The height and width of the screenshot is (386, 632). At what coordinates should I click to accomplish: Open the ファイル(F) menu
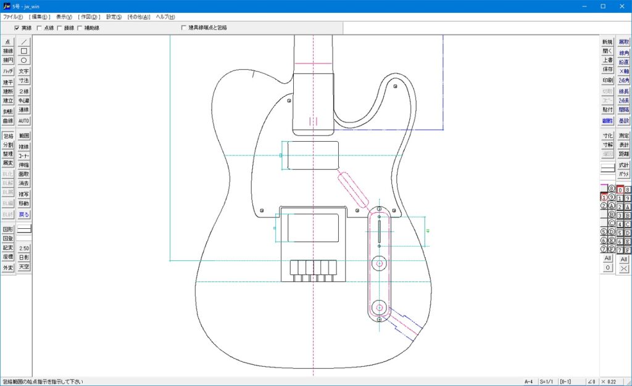pos(13,17)
